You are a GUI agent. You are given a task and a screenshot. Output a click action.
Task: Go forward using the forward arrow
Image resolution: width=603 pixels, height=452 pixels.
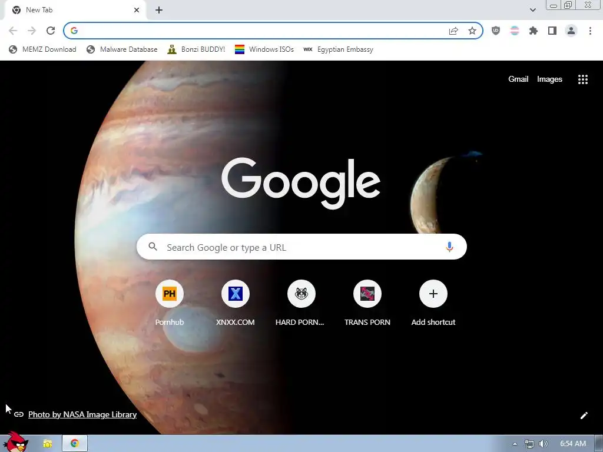32,31
